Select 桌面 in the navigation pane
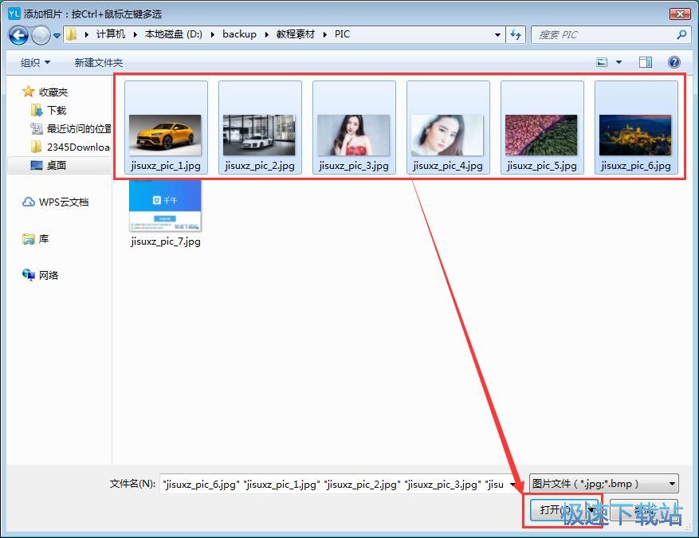699x538 pixels. 57,165
